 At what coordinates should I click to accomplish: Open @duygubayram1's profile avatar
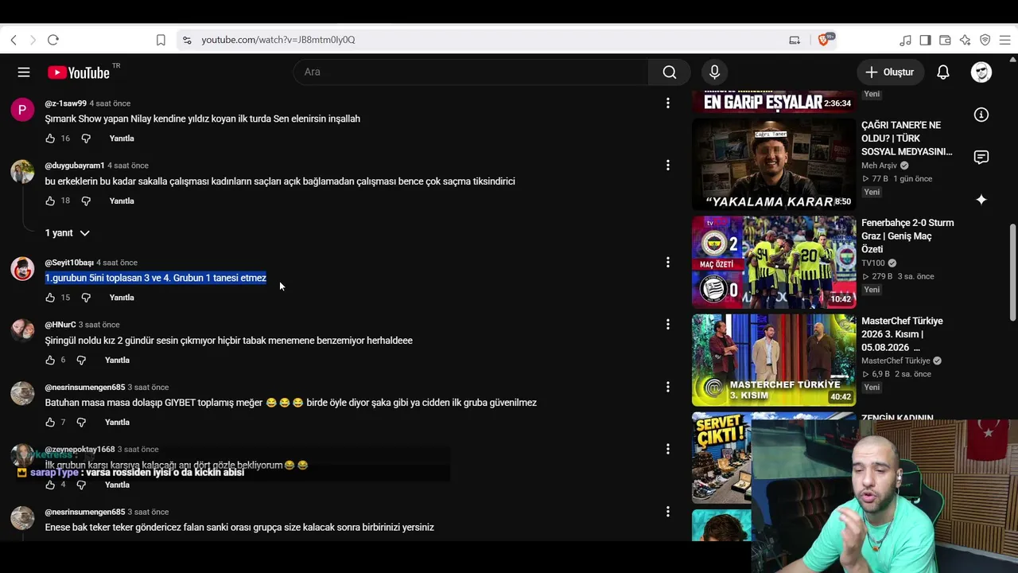[x=22, y=171]
